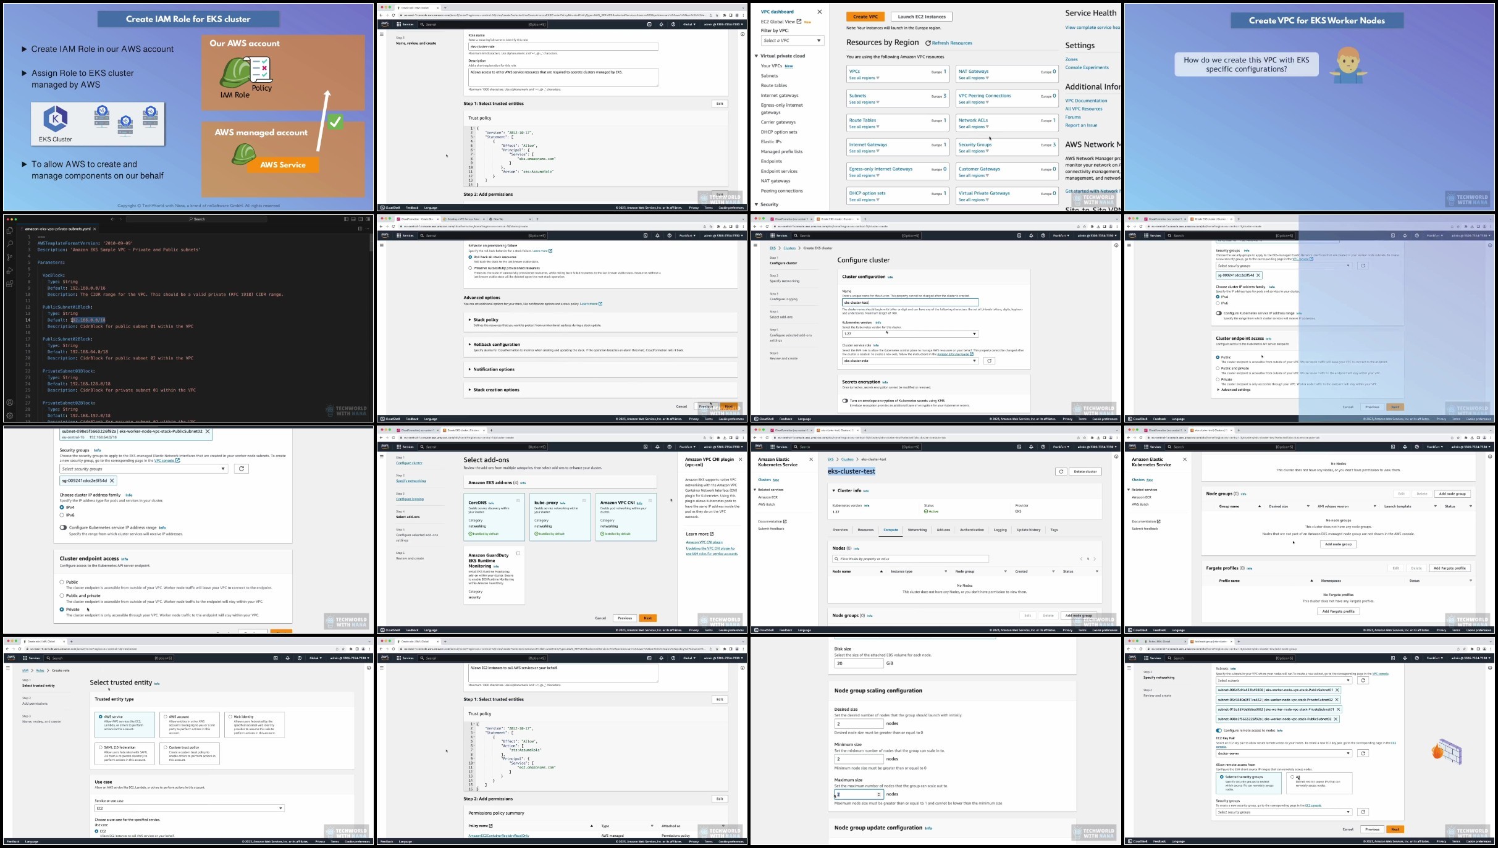1498x848 pixels.
Task: Switch to the Overview tab of eks-cluster-test
Action: [840, 530]
